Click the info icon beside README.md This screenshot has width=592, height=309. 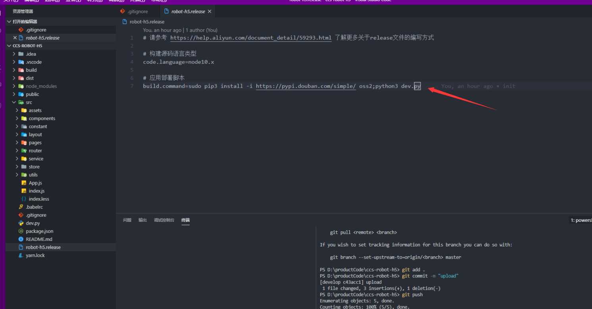pos(21,239)
